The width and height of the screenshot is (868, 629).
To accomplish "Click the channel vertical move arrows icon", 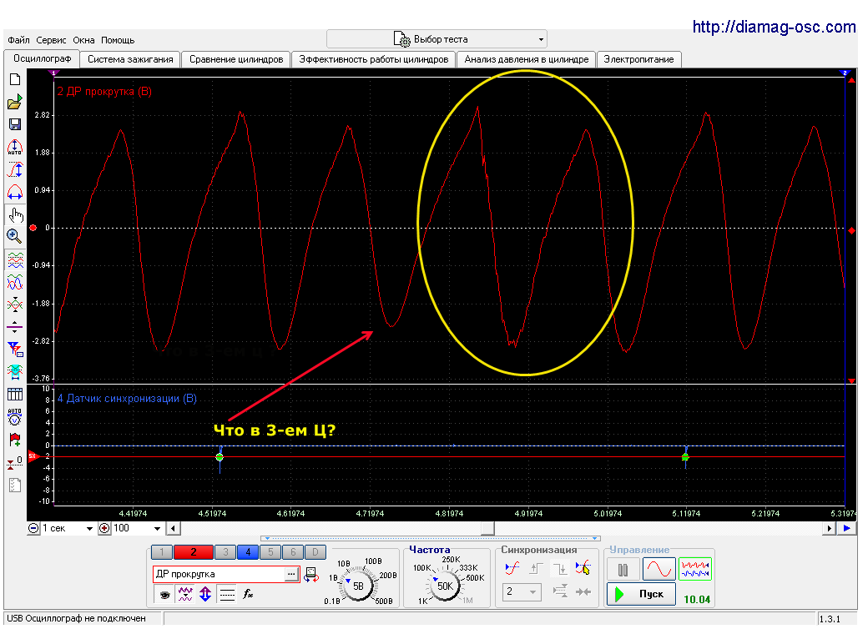I will pos(205,594).
